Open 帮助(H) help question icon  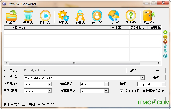coord(131,15)
